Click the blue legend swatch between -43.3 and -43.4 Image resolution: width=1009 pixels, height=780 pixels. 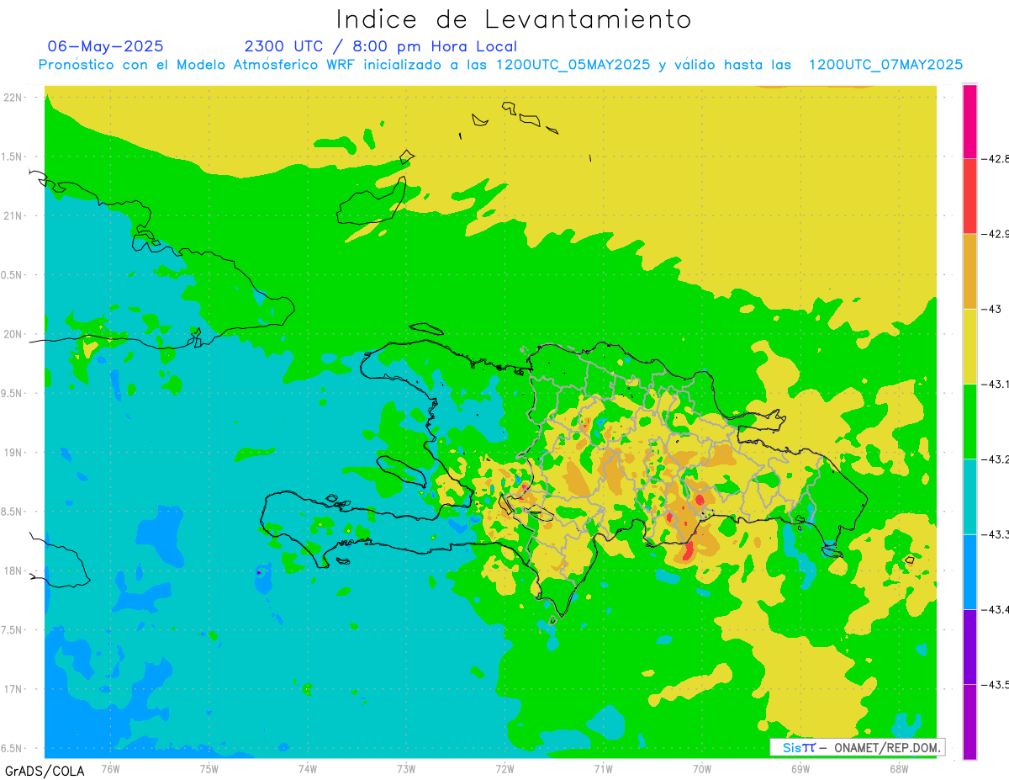tap(969, 571)
